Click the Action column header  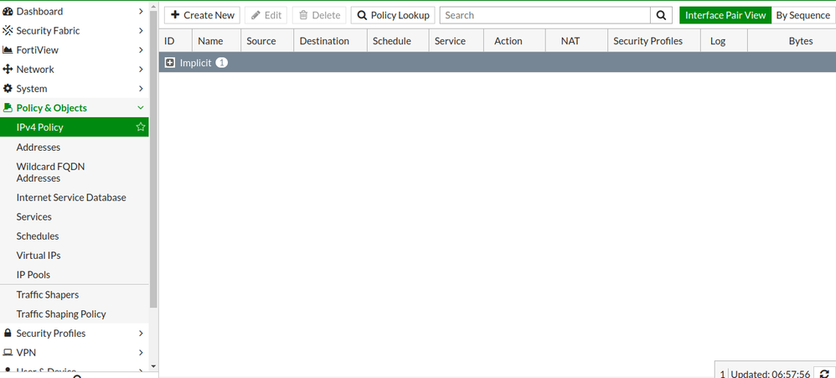(x=514, y=41)
